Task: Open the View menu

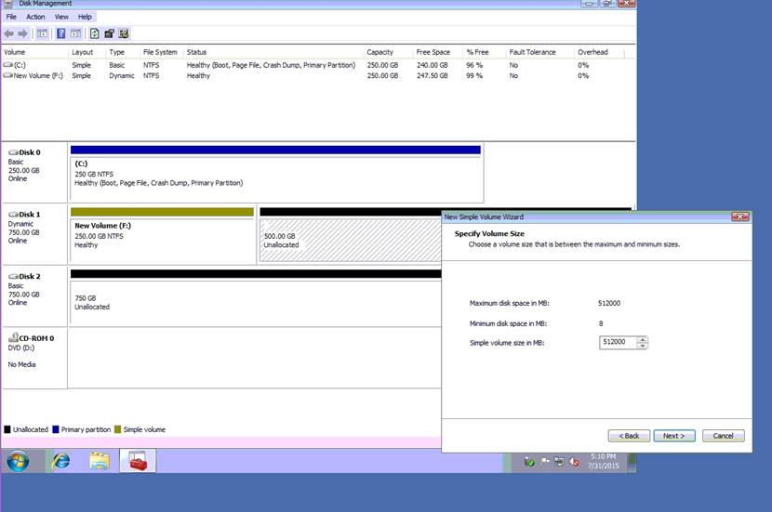Action: (61, 17)
